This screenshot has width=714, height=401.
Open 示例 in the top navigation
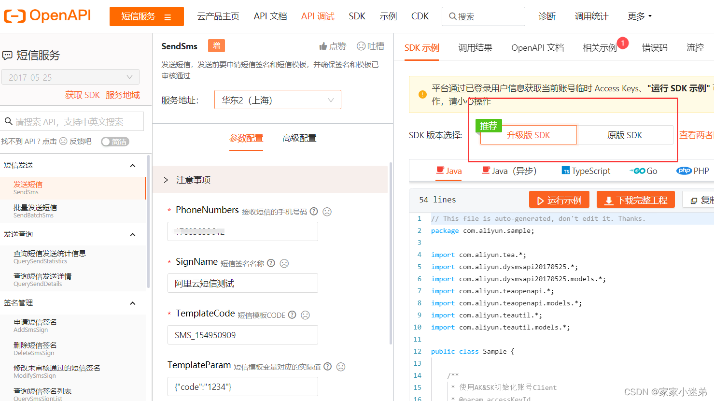388,16
